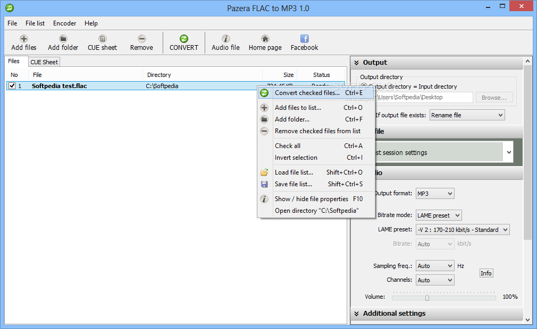Expand the Additional settings section
The width and height of the screenshot is (537, 329).
[x=437, y=313]
